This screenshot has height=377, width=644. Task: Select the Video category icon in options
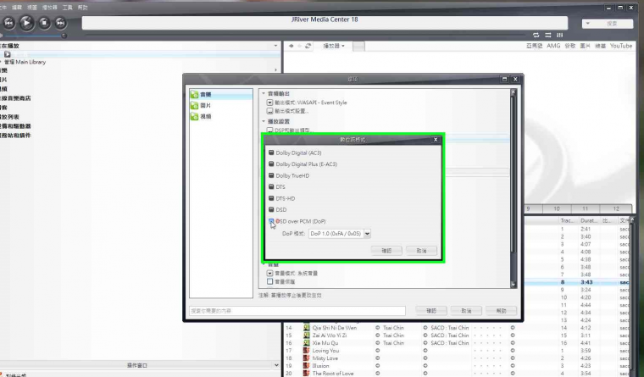click(195, 117)
